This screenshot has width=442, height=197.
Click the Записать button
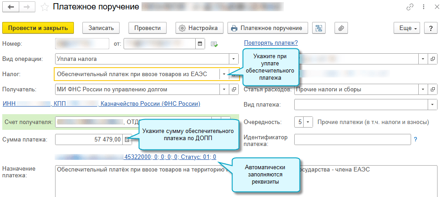(101, 28)
